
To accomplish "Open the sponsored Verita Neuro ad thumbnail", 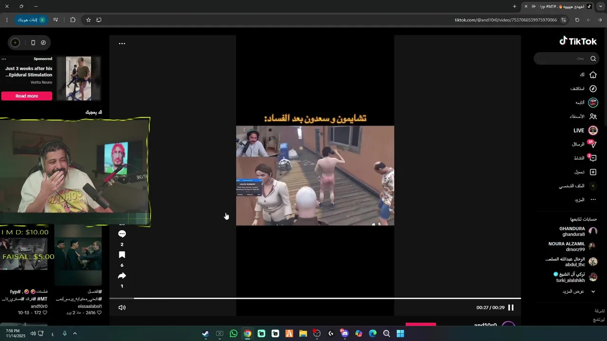I will (78, 78).
